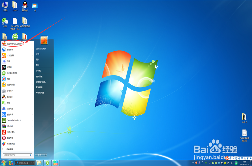This screenshot has width=252, height=166.
Task: Expand the 迅雷影音 jump list arrow
Action: tap(32, 50)
